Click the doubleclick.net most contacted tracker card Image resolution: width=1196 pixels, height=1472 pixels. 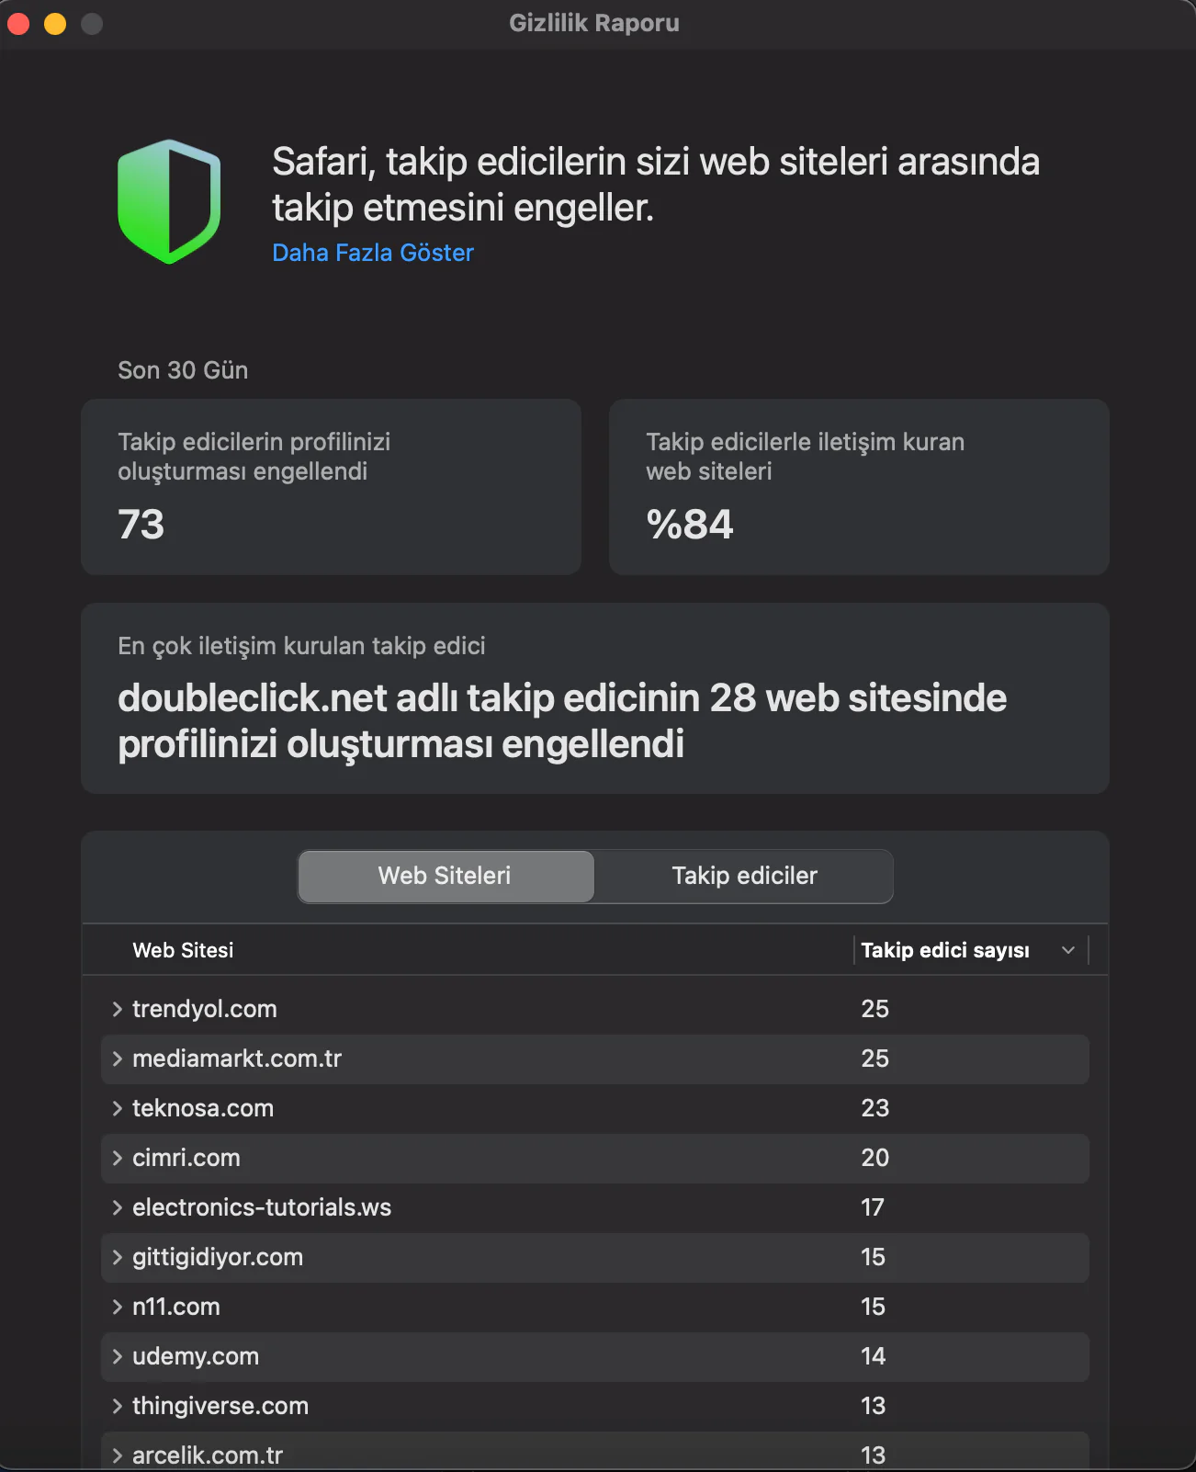tap(595, 698)
